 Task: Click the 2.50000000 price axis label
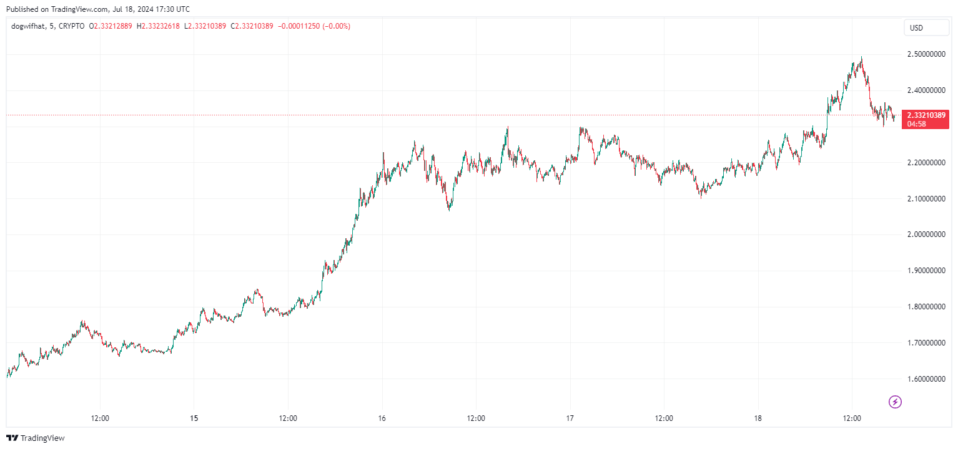(x=927, y=54)
